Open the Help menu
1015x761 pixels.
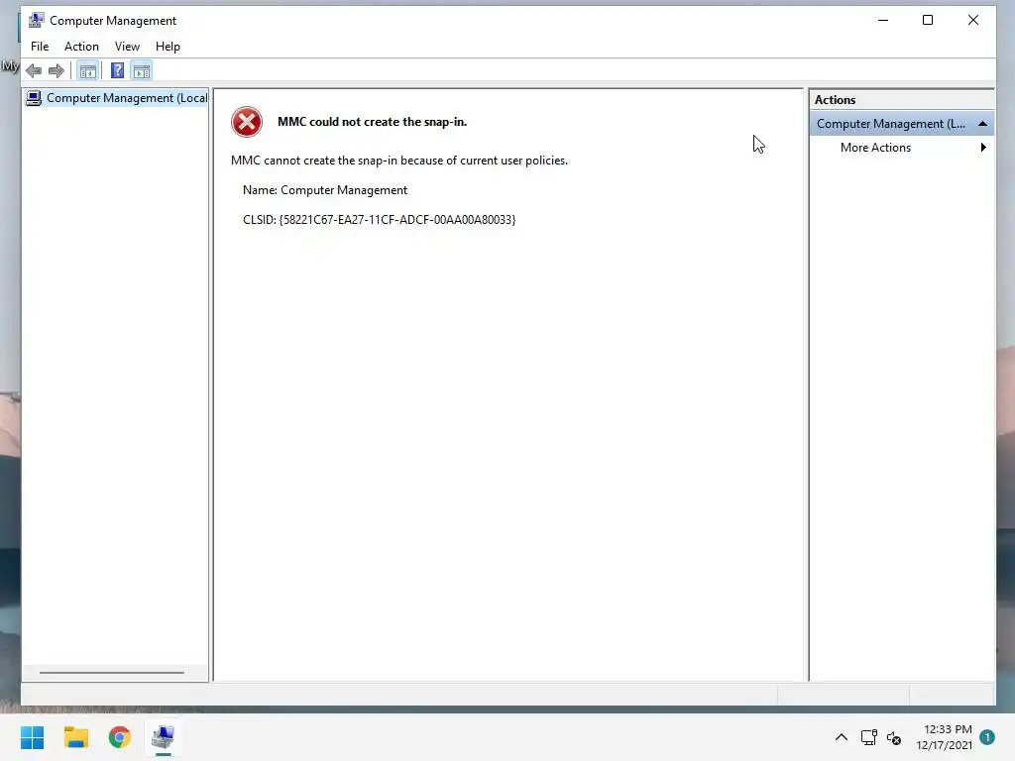pyautogui.click(x=168, y=47)
